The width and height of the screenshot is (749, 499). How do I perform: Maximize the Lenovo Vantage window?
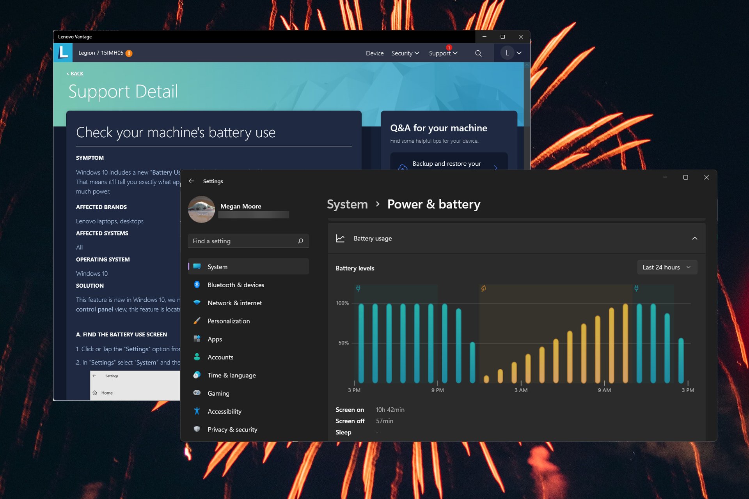click(502, 37)
